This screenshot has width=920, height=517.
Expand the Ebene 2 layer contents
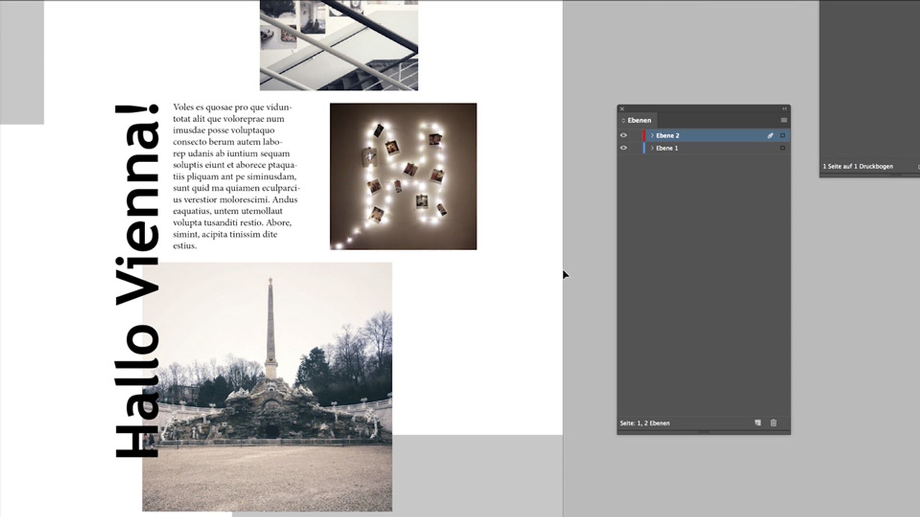(x=652, y=135)
